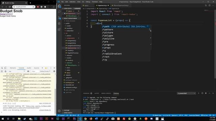Screen dimensions: 216x121
Task: Click VS Code icon in the taskbar
Action: click(x=80, y=119)
